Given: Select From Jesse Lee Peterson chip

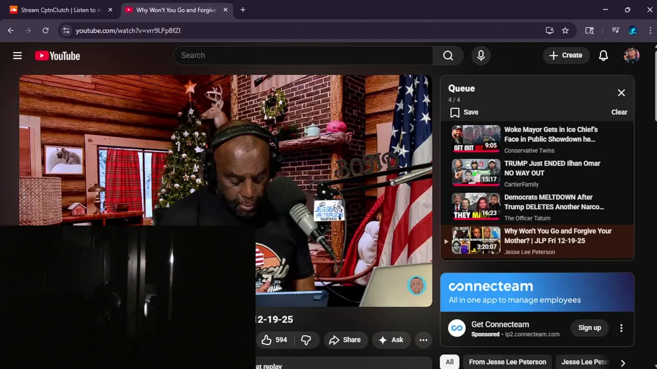Looking at the screenshot, I should point(507,362).
